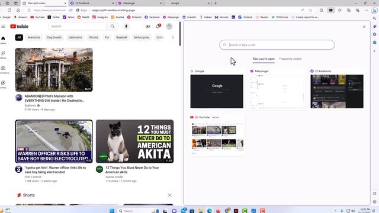Open the Browser essentials toolbar icon
This screenshot has width=379, height=213.
pos(358,10)
